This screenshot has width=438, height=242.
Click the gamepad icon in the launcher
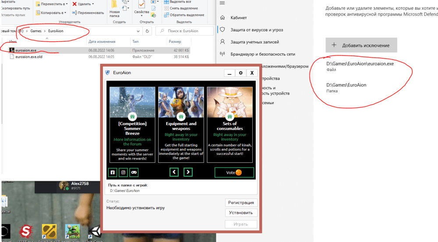134,172
